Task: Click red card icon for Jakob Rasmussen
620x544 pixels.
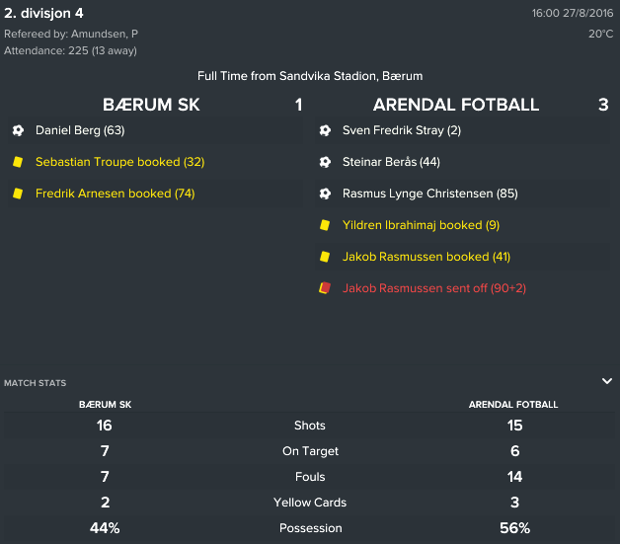Action: coord(325,288)
